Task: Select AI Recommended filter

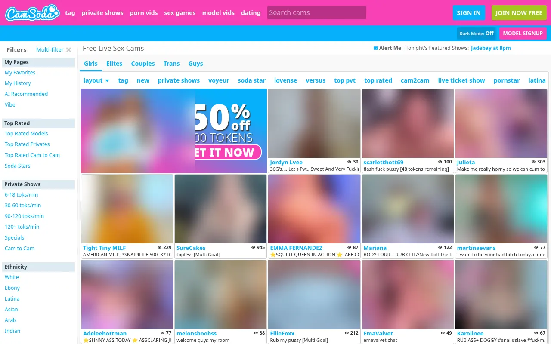Action: [x=26, y=94]
